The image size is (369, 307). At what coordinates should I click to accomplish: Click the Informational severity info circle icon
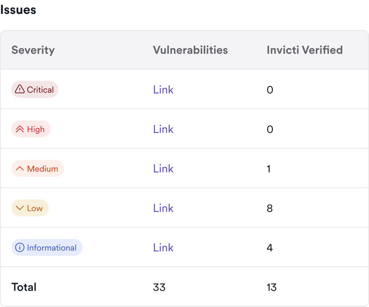[19, 247]
